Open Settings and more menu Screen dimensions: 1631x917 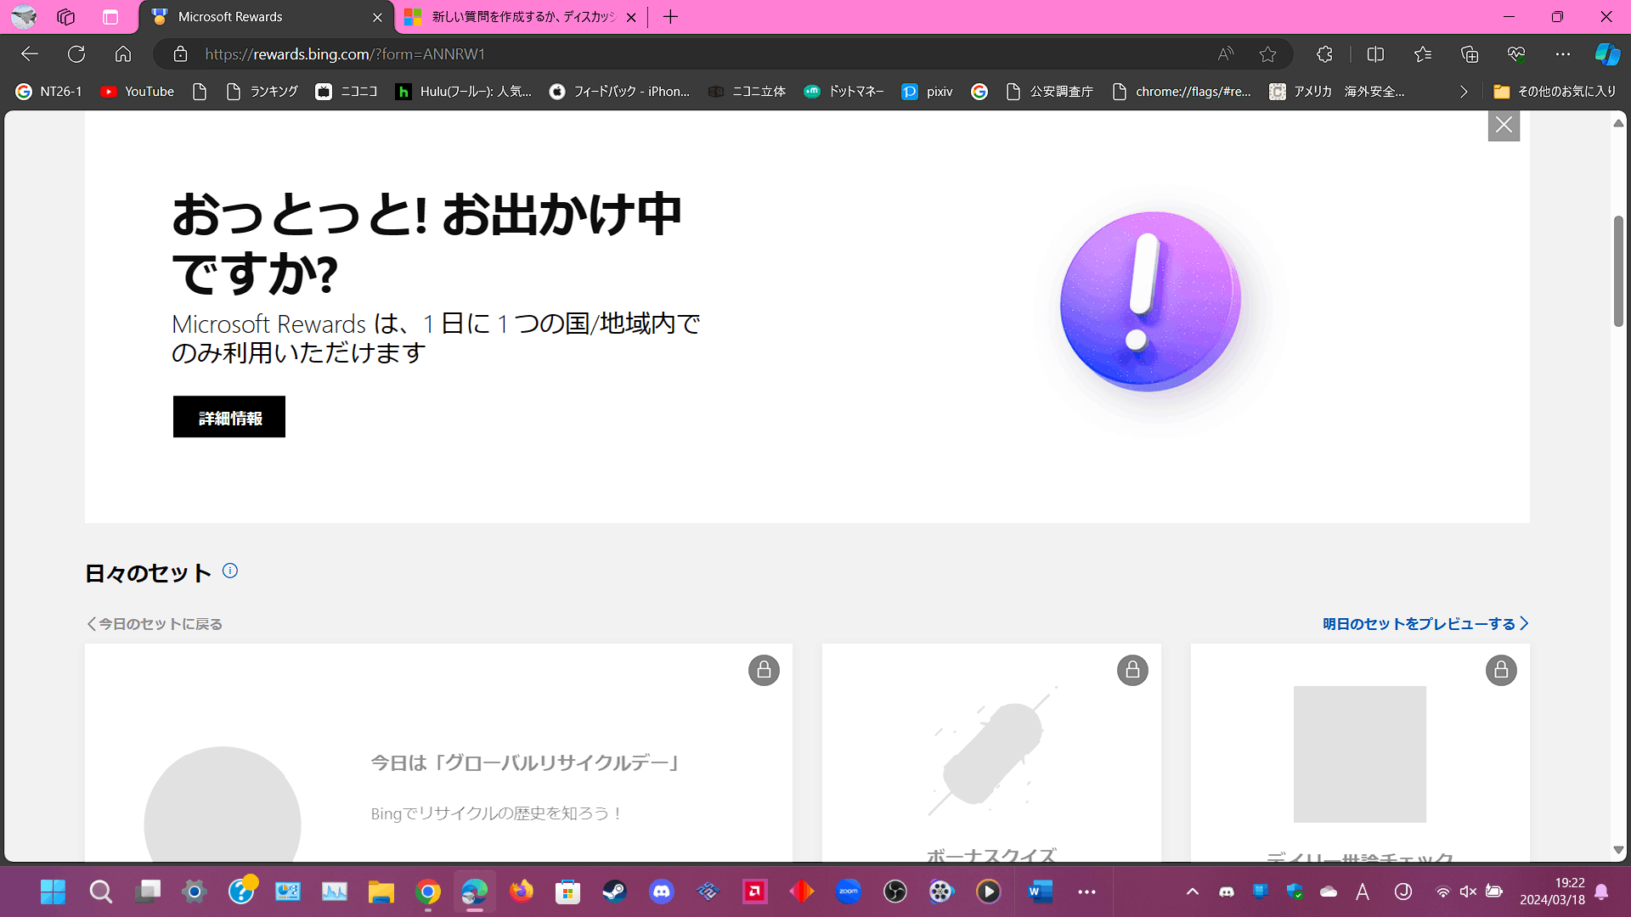[1563, 54]
